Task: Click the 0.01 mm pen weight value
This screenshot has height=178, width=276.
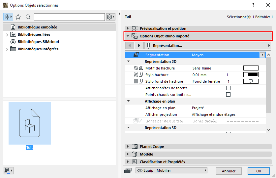Action: tap(199, 75)
